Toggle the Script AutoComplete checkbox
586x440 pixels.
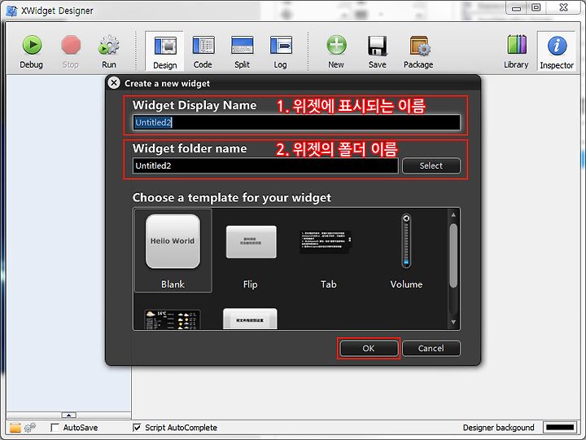tap(137, 427)
